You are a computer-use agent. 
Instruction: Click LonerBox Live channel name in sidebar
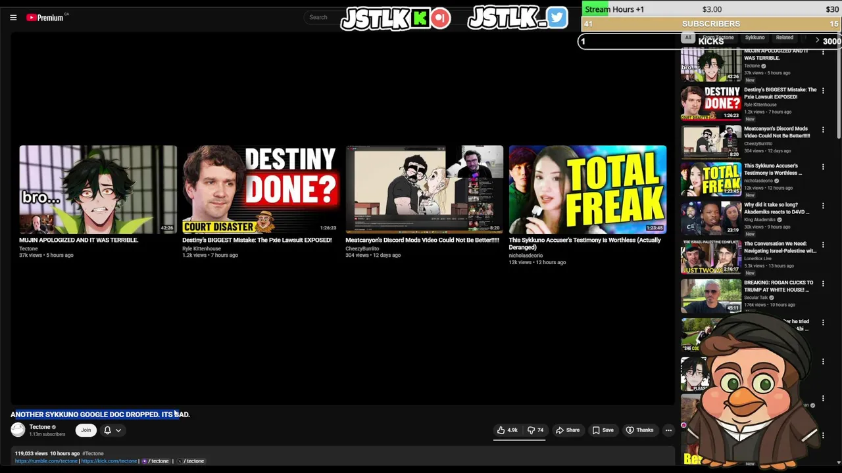point(758,259)
